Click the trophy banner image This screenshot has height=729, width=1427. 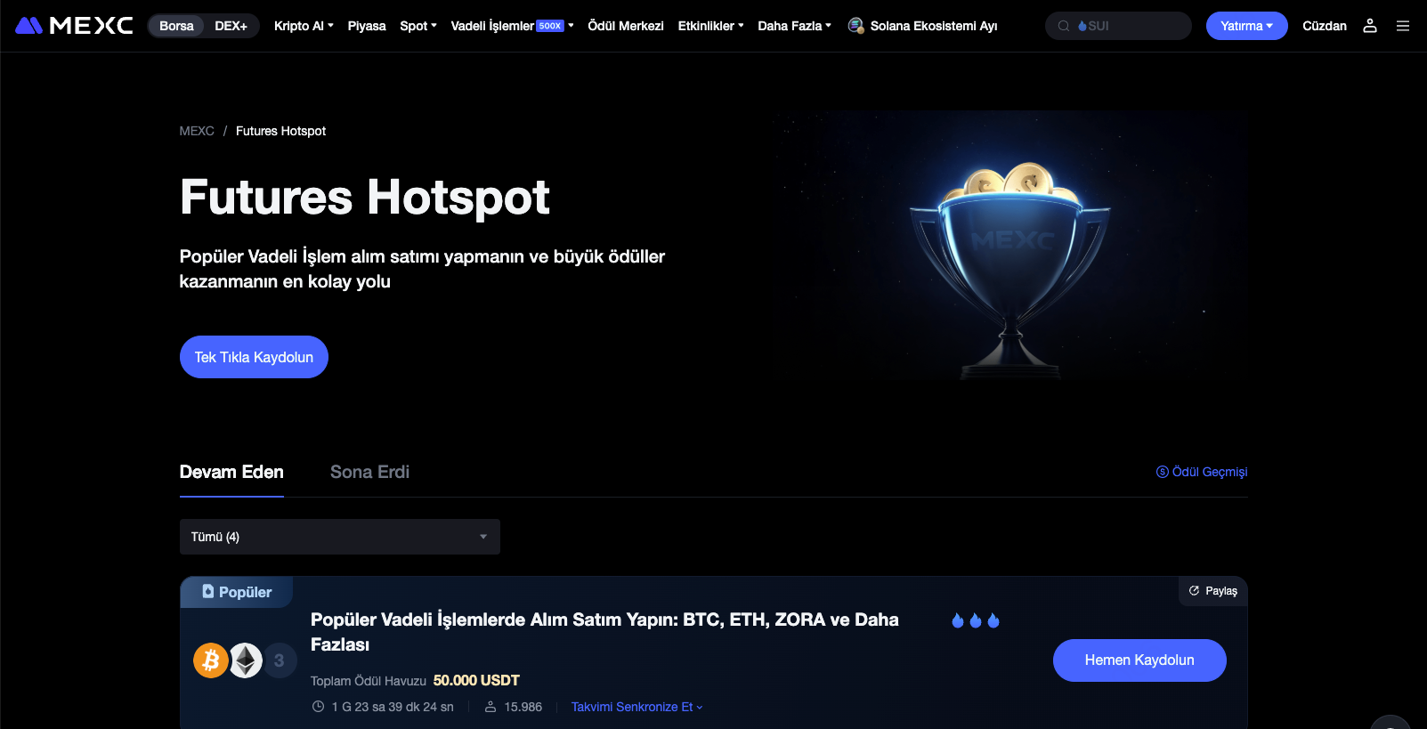pos(1010,247)
